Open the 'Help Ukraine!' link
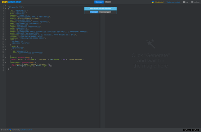The image size is (201, 132). coord(159,2)
